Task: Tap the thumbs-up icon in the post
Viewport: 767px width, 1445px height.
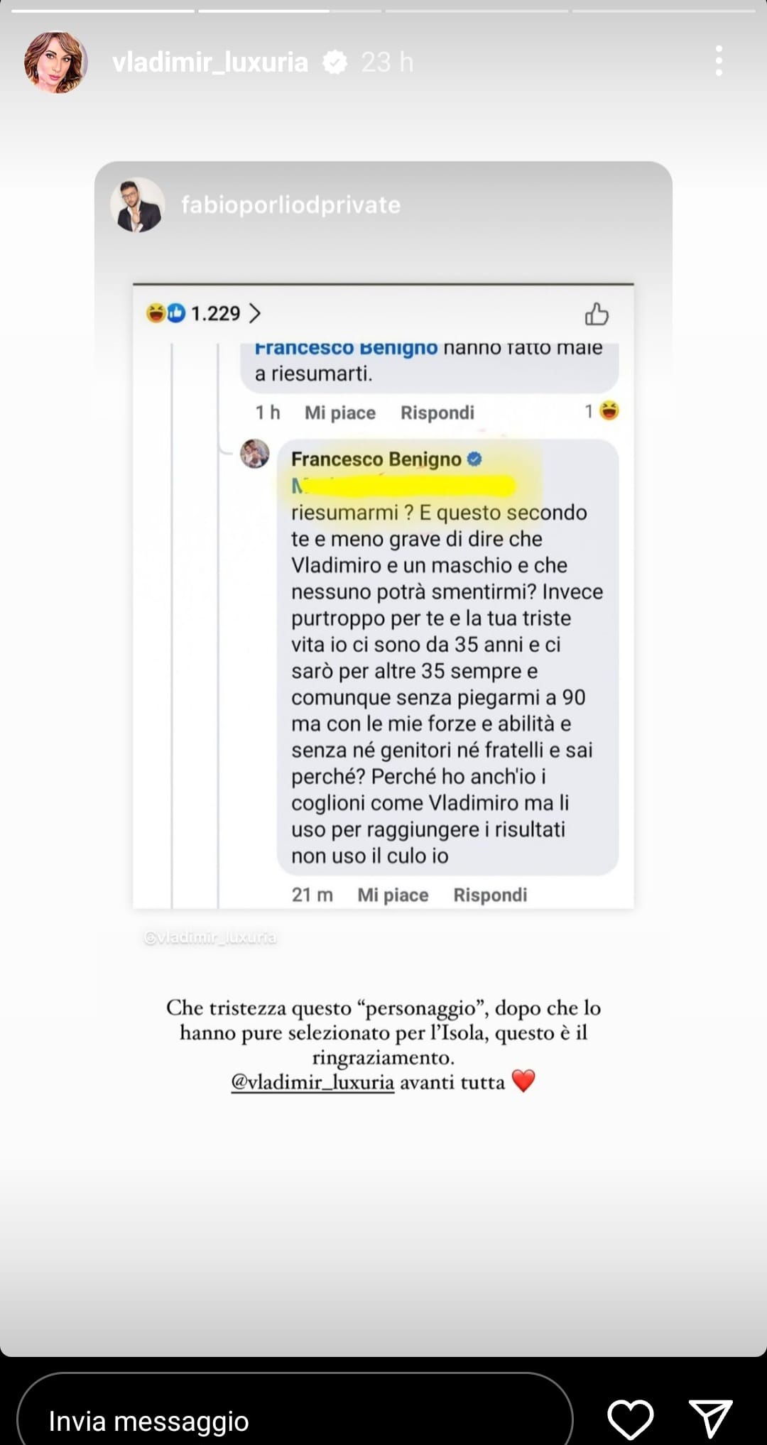Action: click(597, 313)
